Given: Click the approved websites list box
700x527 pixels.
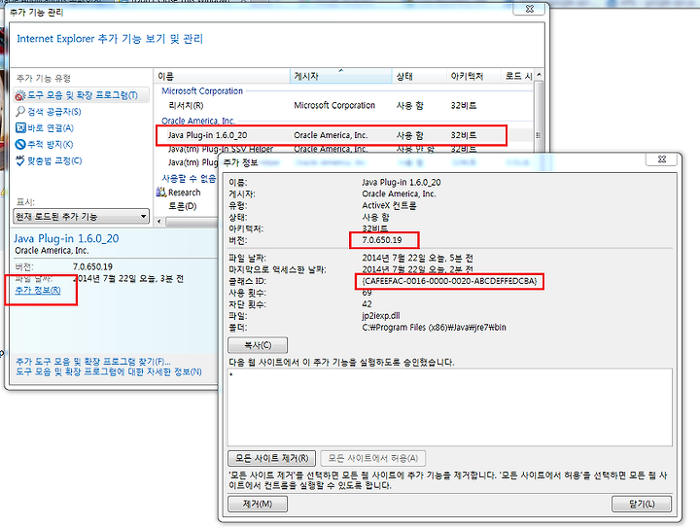Looking at the screenshot, I should pos(449,406).
